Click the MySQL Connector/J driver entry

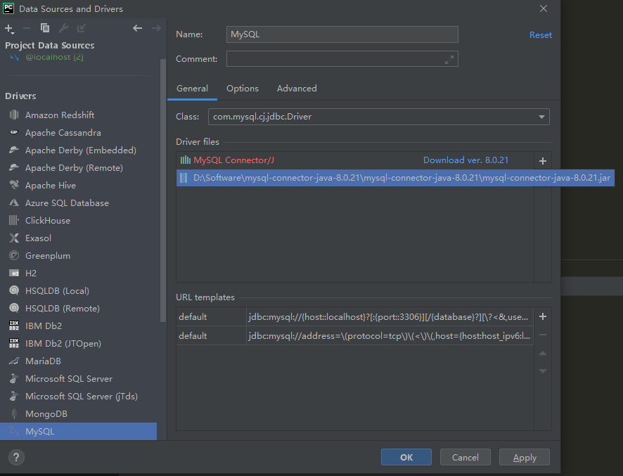[236, 160]
